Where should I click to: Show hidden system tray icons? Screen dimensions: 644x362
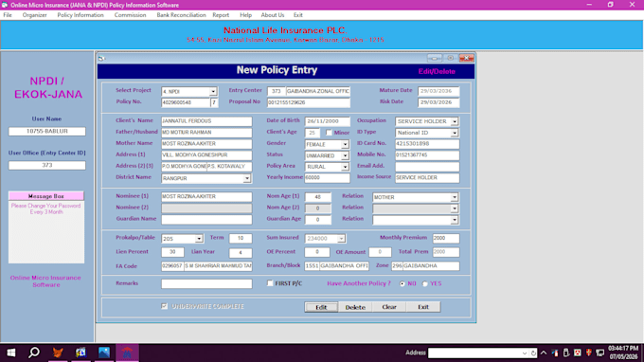(x=544, y=353)
